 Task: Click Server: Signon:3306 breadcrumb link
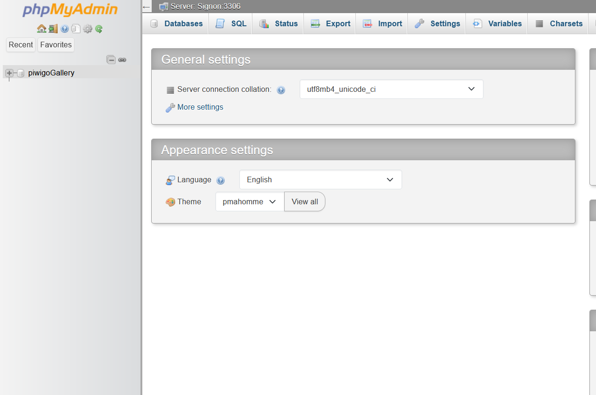(206, 7)
